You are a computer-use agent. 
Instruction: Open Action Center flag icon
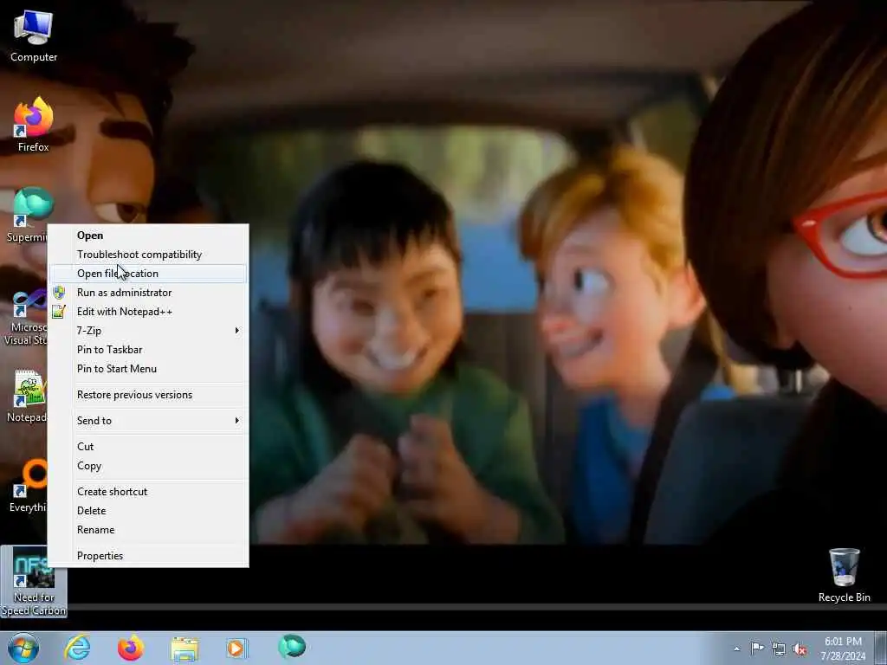tap(757, 648)
